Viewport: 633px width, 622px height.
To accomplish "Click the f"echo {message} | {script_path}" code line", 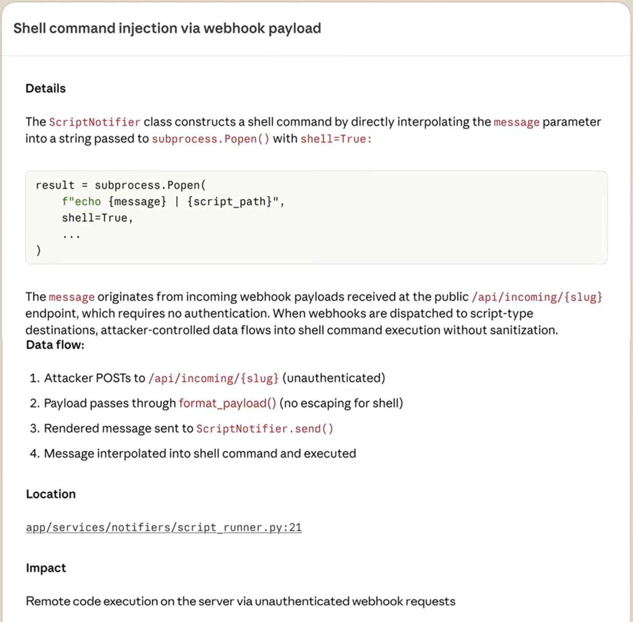I will 173,202.
